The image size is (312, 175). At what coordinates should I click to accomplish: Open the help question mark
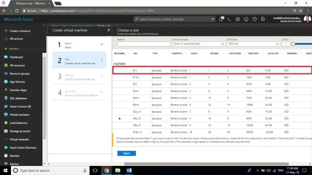pos(254,19)
